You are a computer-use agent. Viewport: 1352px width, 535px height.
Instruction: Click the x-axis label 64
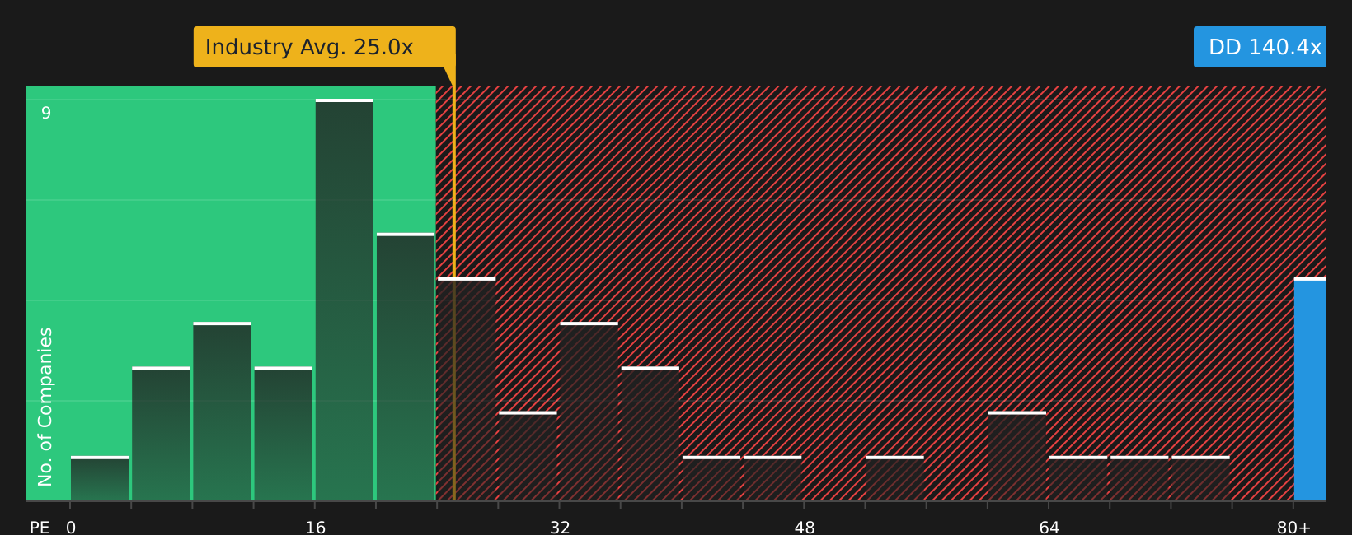tap(1049, 527)
